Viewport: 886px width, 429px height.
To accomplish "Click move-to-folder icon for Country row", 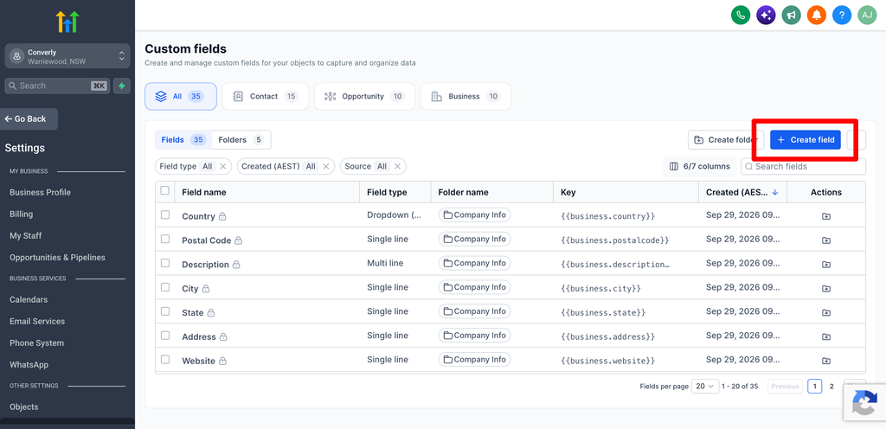I will pos(826,216).
